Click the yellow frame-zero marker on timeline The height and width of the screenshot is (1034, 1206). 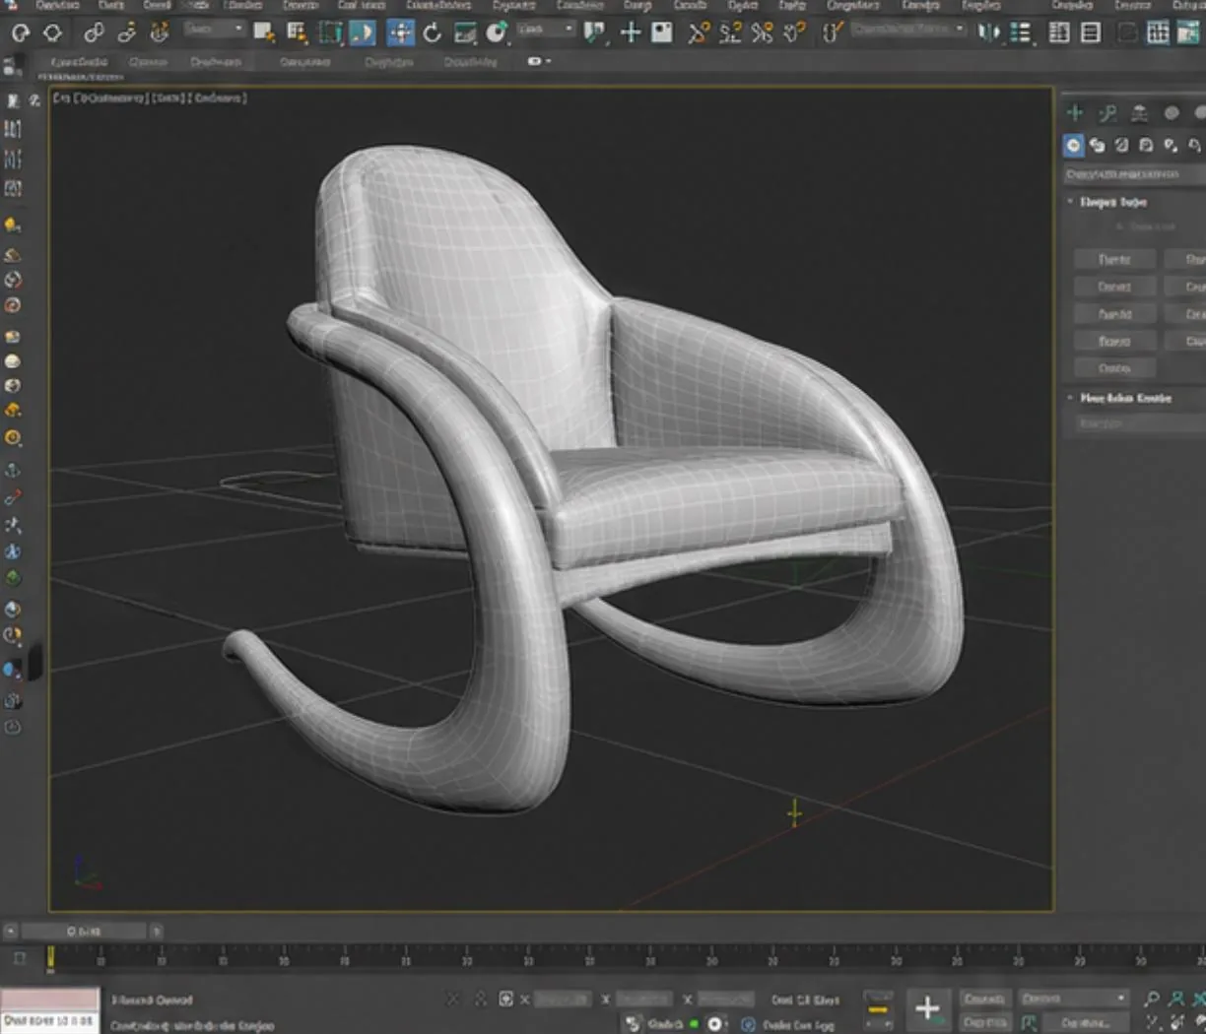pos(50,957)
